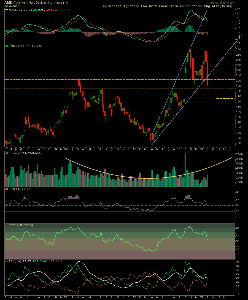Click the Volume 255,250,656 panel label
Image resolution: width=248 pixels, height=300 pixels.
25,153
